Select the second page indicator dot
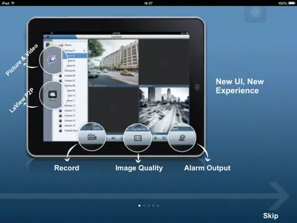The width and height of the screenshot is (297, 223). (x=144, y=206)
